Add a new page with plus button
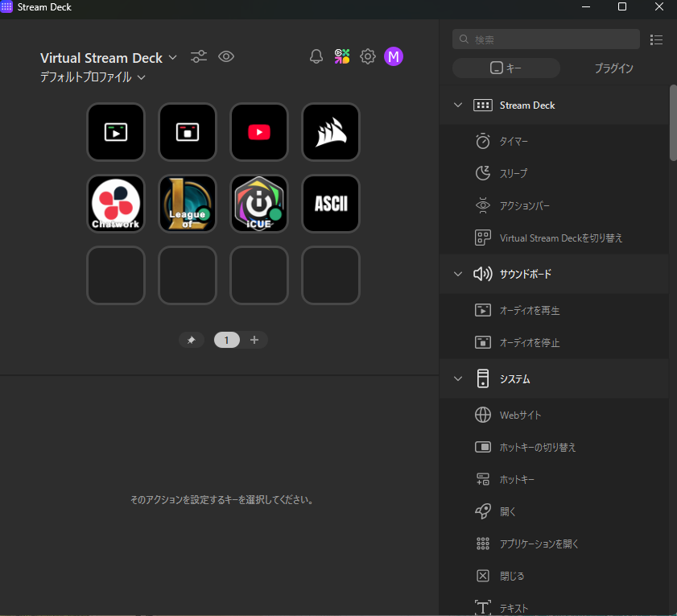 [254, 340]
